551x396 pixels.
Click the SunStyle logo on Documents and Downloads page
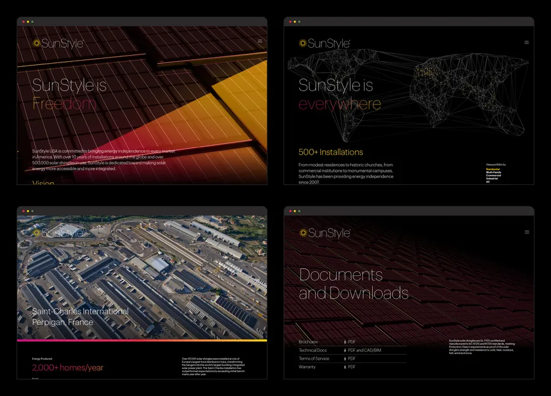pyautogui.click(x=326, y=233)
